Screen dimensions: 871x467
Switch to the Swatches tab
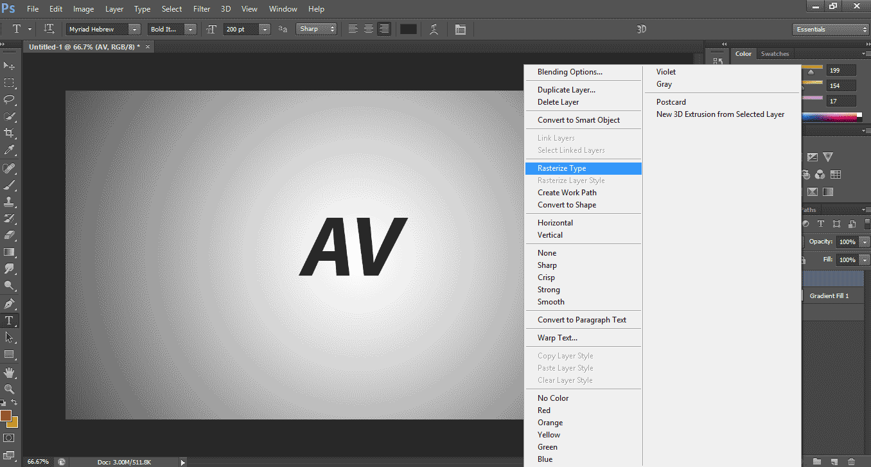point(775,54)
